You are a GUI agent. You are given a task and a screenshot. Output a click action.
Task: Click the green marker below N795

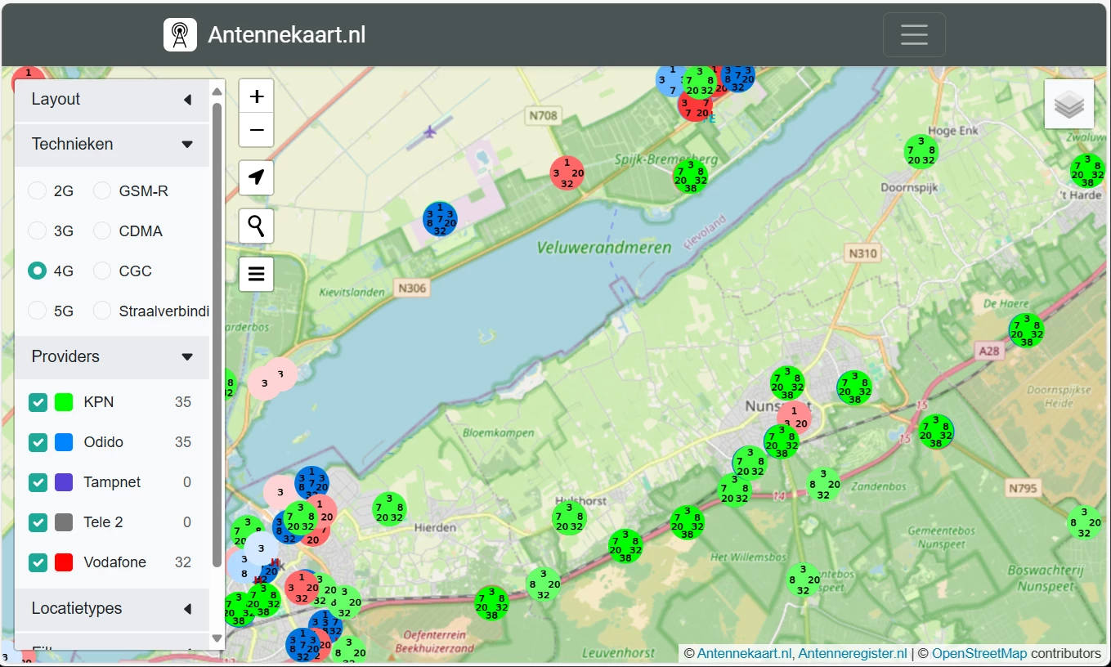coord(1085,523)
